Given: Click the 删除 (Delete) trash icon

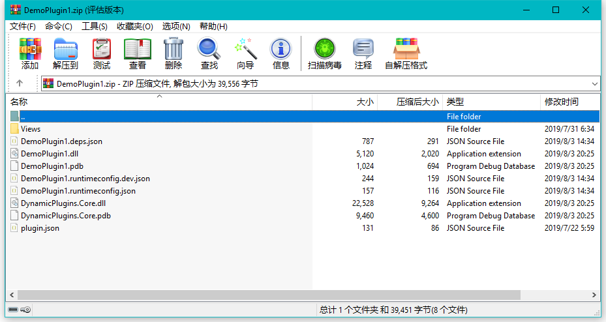Looking at the screenshot, I should pos(174,50).
